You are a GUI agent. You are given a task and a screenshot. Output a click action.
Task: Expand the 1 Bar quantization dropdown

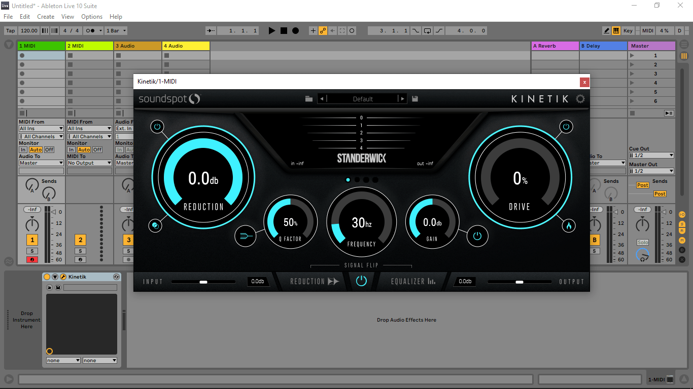pos(116,31)
